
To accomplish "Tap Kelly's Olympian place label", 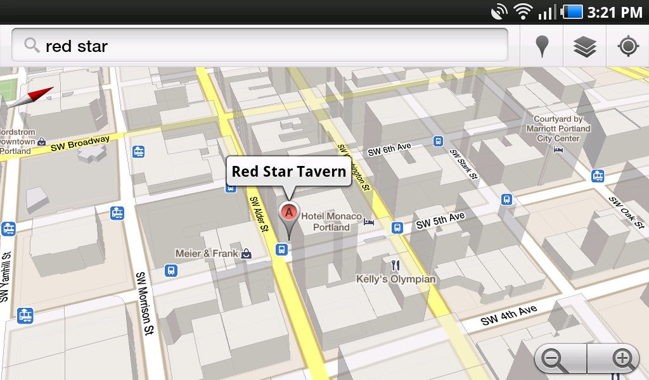I will point(396,279).
